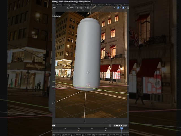Toggle auto keying record button
This screenshot has height=136, width=181.
click(x=110, y=126)
